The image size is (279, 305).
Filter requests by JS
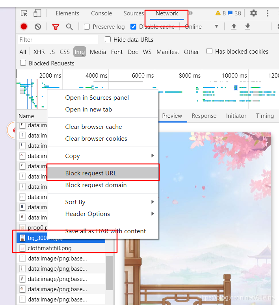pyautogui.click(x=52, y=52)
